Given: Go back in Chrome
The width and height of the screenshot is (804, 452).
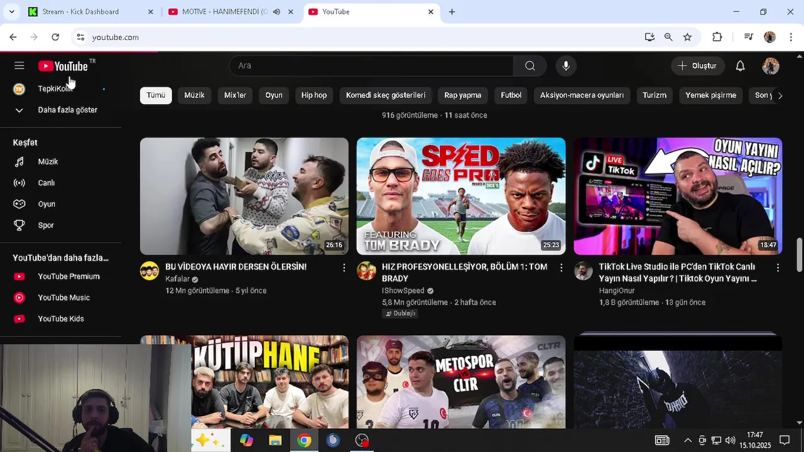Looking at the screenshot, I should coord(13,37).
